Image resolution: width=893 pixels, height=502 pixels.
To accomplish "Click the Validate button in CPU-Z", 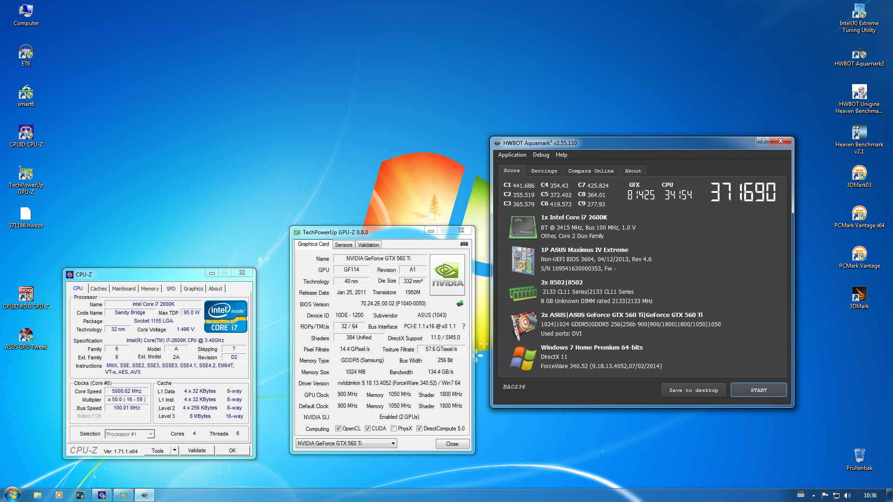I will (197, 450).
